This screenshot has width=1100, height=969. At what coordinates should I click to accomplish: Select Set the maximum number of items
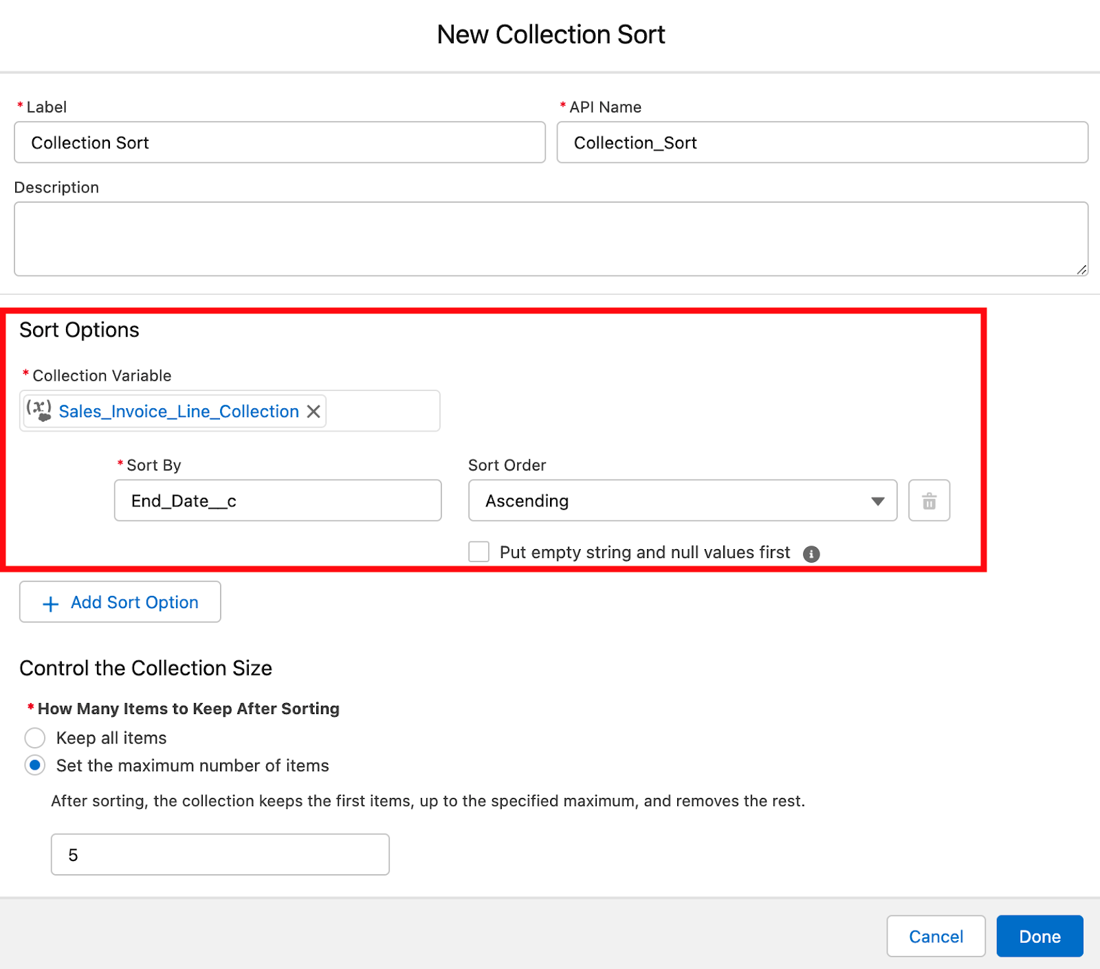pos(34,765)
